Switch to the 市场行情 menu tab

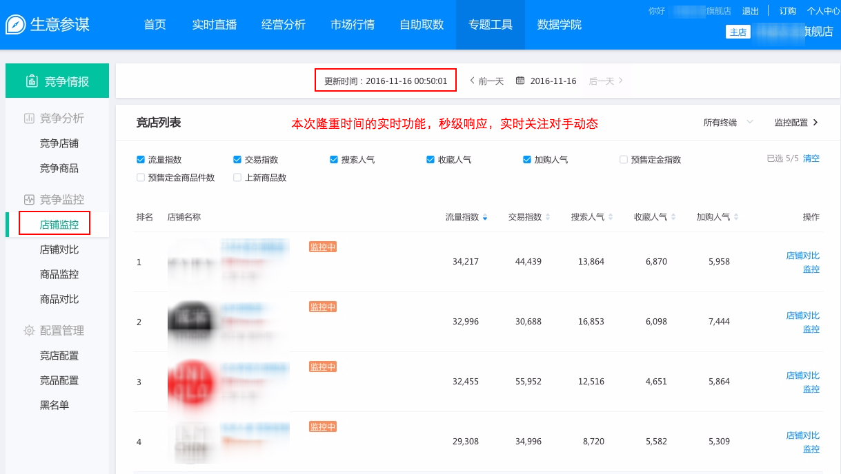[x=352, y=24]
